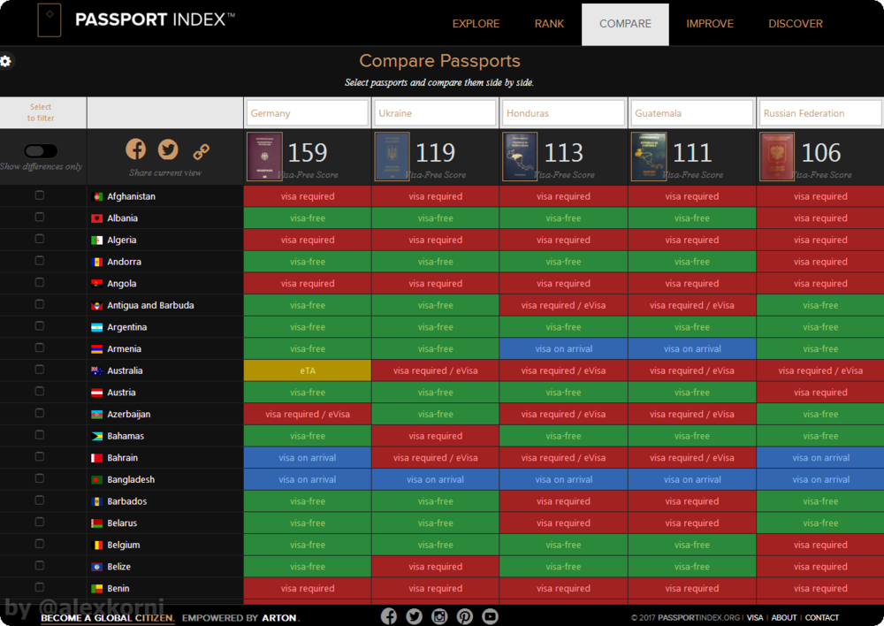Tick the Australia row checkbox

pyautogui.click(x=40, y=370)
